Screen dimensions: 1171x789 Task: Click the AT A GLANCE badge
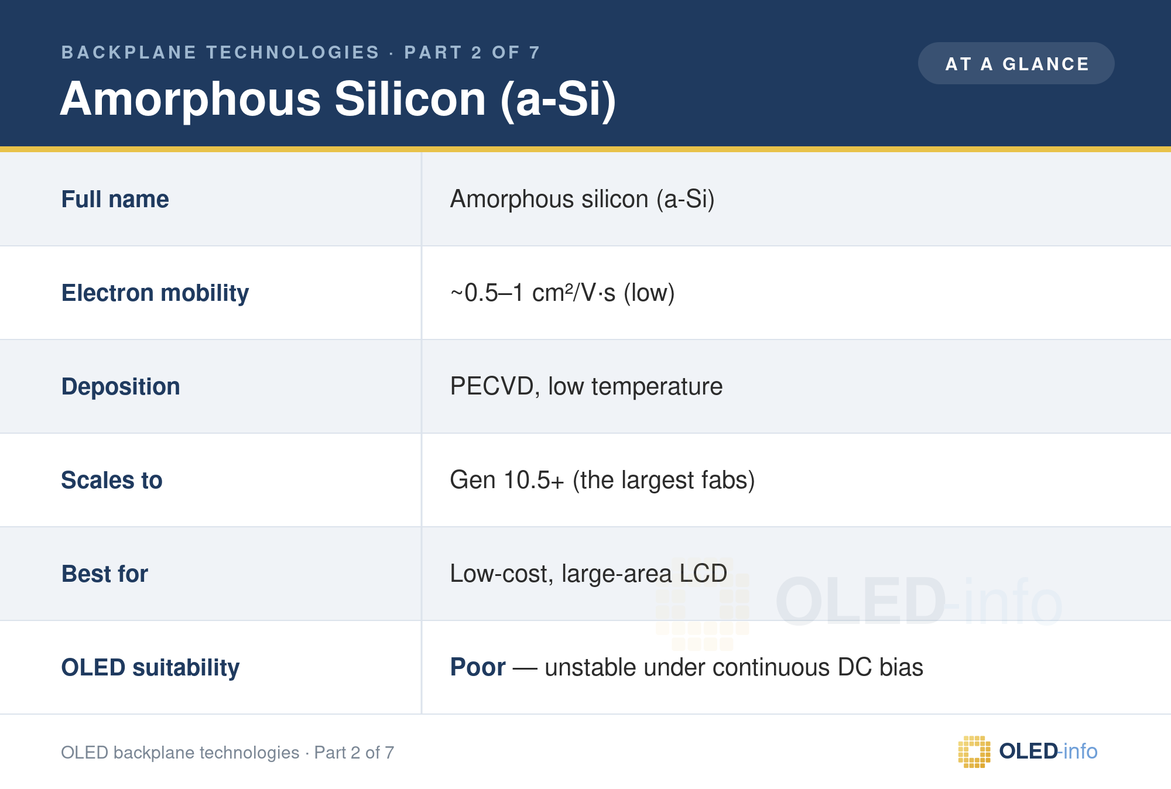pos(1016,63)
